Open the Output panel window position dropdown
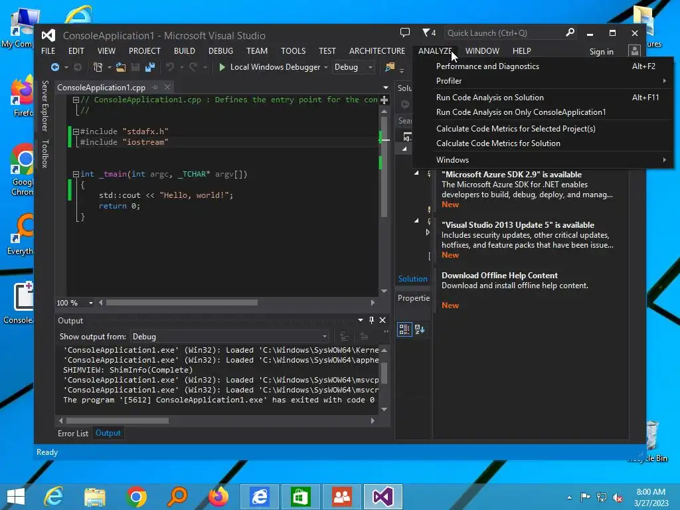 pyautogui.click(x=361, y=320)
